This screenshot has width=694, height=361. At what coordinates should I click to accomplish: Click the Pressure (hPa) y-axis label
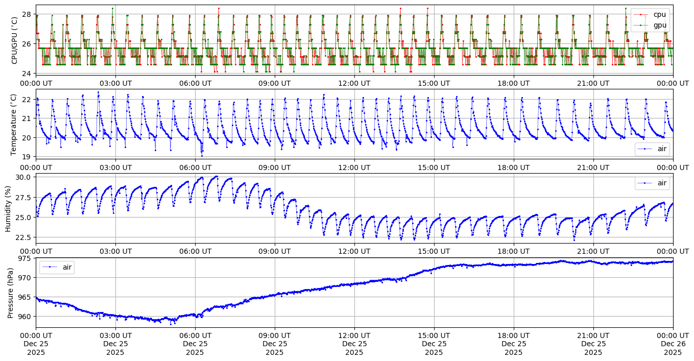point(10,293)
